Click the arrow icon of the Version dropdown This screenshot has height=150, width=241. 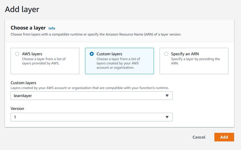[x=167, y=117]
